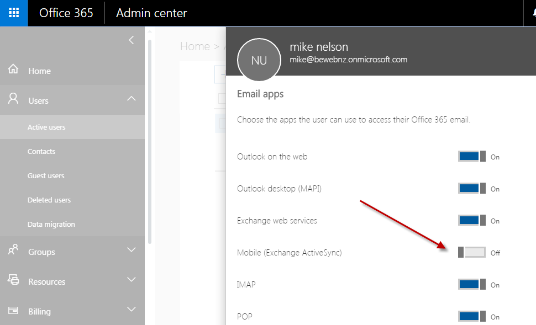Click the notification bell icon
This screenshot has width=536, height=325.
tap(534, 13)
